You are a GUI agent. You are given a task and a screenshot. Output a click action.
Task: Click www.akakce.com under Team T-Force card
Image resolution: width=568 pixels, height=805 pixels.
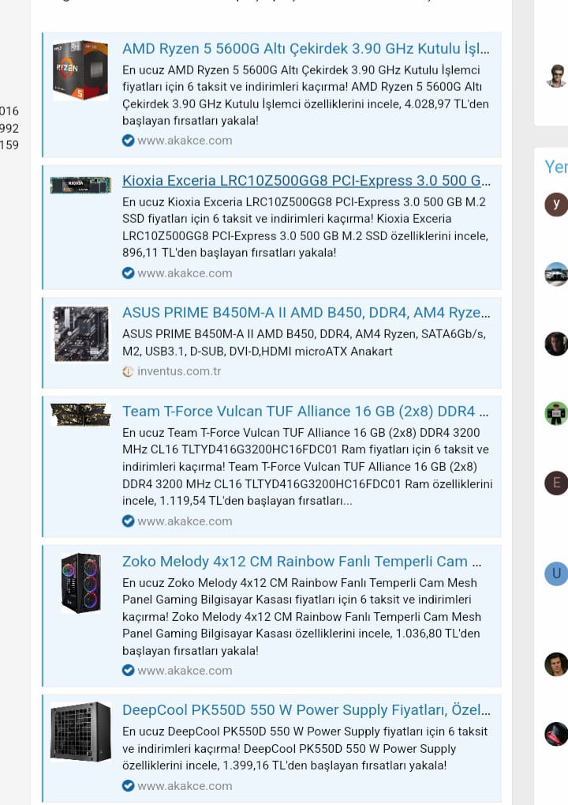[185, 521]
